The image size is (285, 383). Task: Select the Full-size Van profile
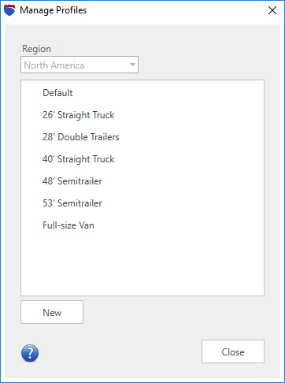142,225
